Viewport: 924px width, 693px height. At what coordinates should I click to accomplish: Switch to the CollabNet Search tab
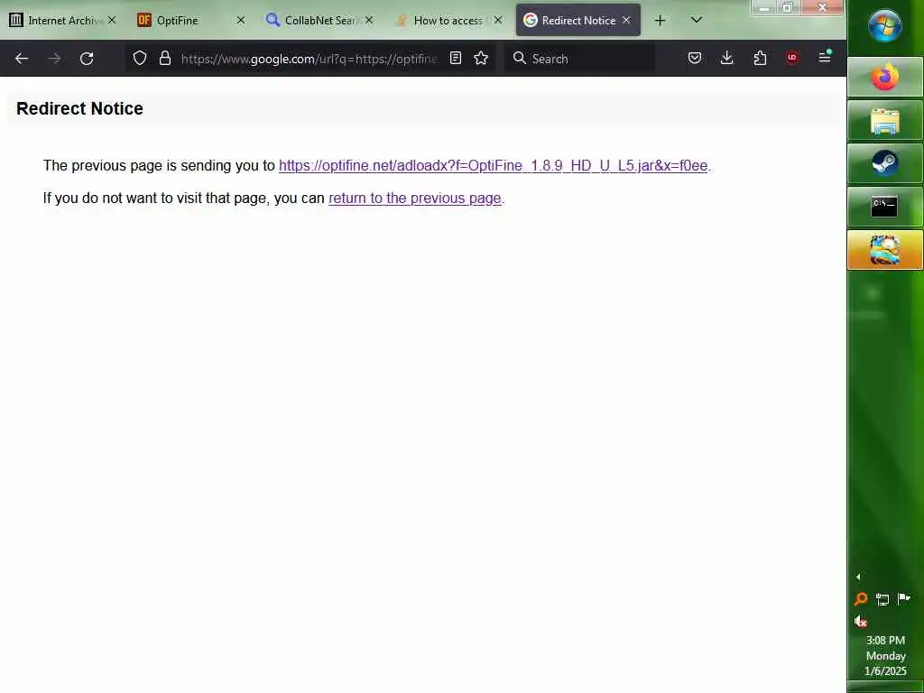click(x=319, y=21)
